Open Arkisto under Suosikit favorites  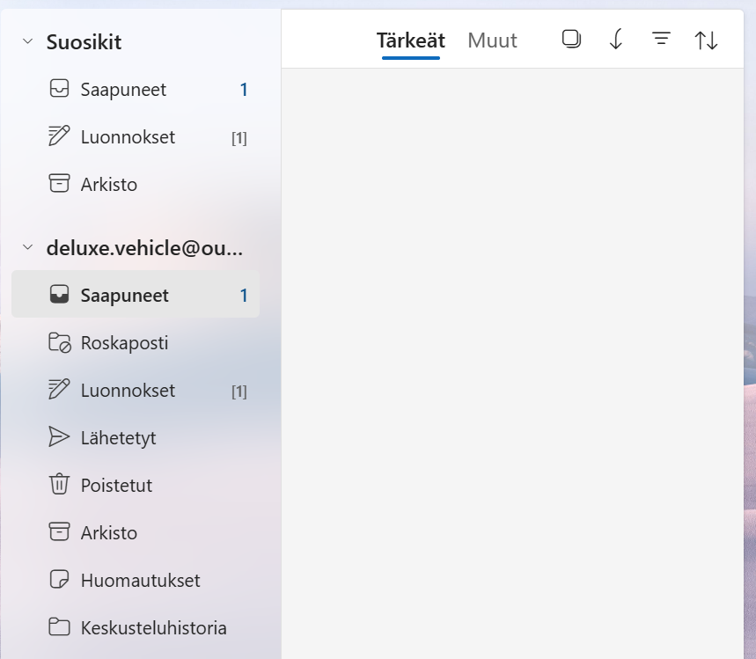point(136,184)
